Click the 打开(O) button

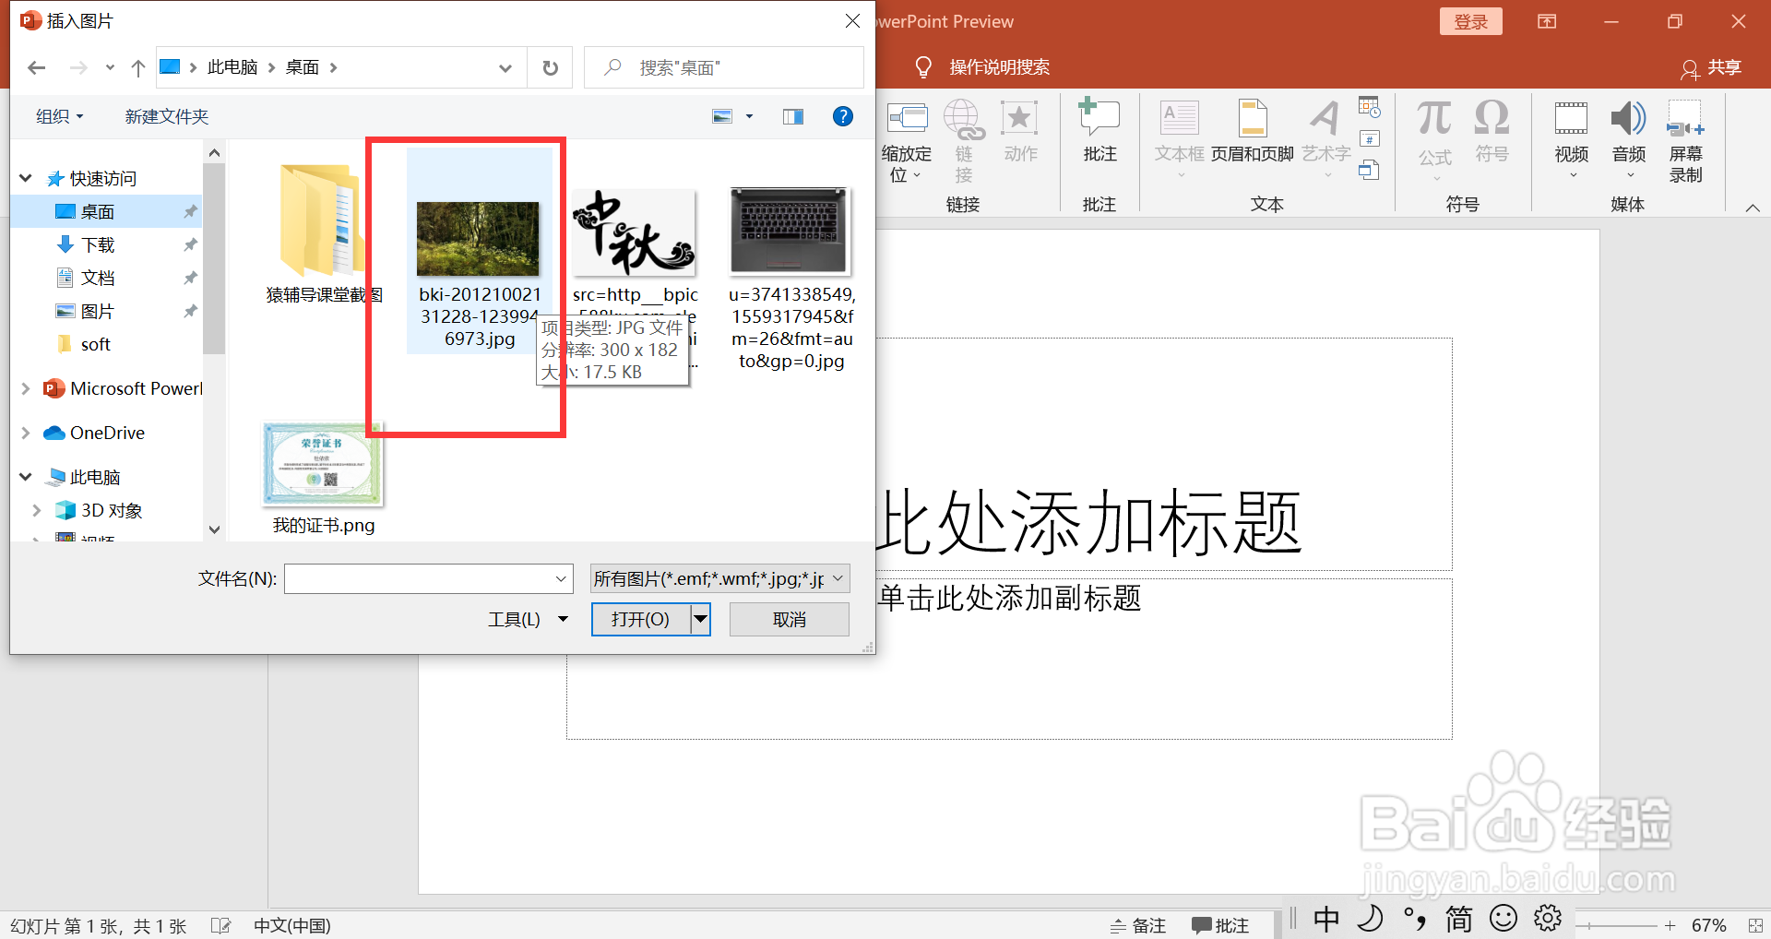[x=641, y=619]
